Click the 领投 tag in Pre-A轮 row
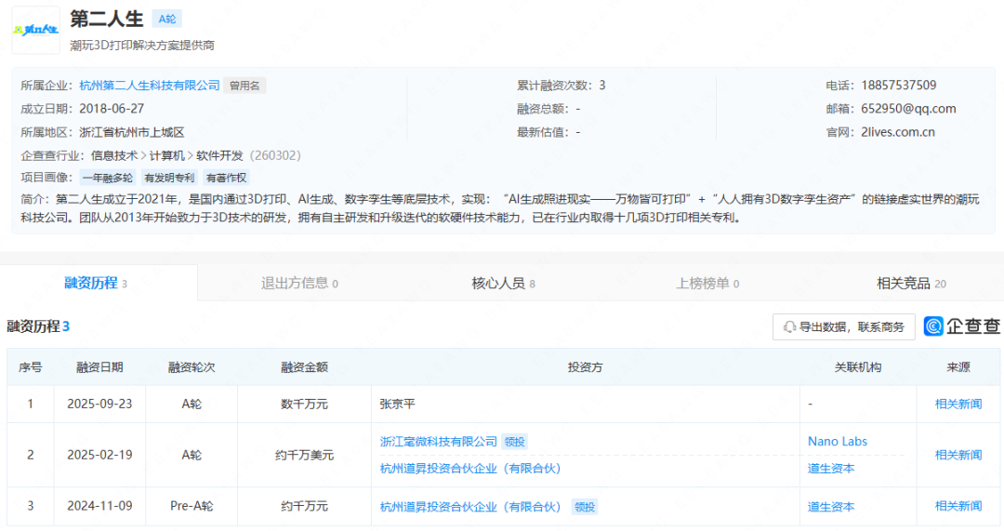The image size is (1004, 531). pyautogui.click(x=584, y=507)
